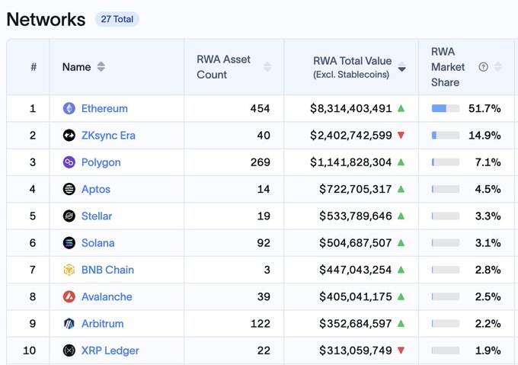Click Ethereum's 51.7% market share bar
518x365 pixels.
pos(445,108)
